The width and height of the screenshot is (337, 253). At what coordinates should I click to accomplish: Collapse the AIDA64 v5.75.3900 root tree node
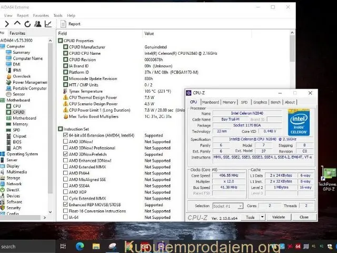point(16,40)
